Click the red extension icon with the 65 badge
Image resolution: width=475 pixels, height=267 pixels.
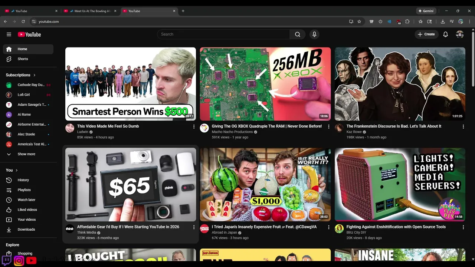pos(399,22)
